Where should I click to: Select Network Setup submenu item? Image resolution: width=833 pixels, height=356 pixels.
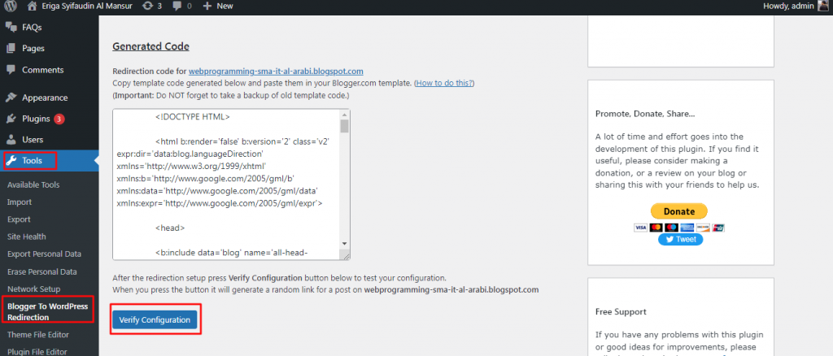[34, 289]
